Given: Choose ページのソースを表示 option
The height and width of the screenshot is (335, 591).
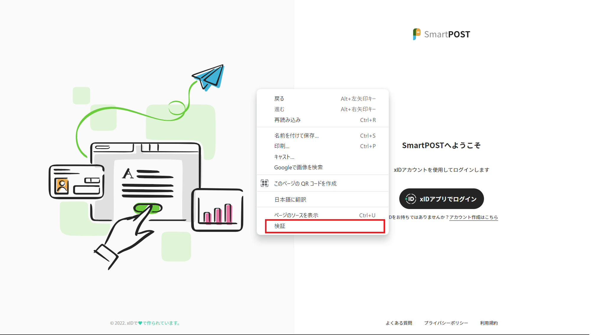Looking at the screenshot, I should 323,215.
